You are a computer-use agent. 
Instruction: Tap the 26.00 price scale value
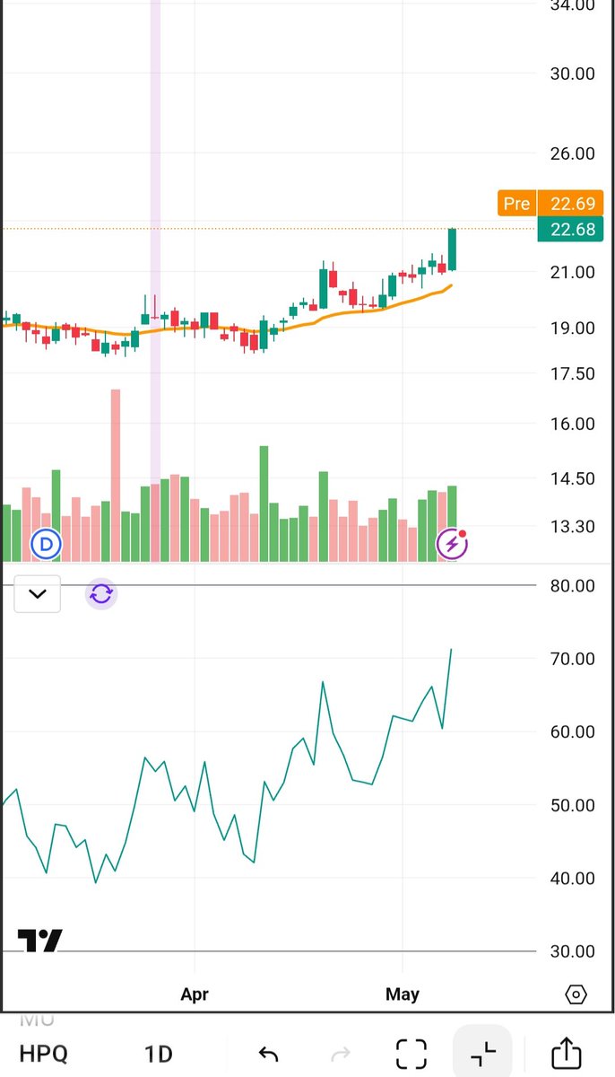click(x=573, y=153)
